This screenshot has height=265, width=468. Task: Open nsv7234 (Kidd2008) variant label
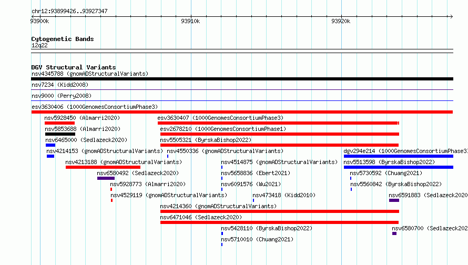click(60, 85)
